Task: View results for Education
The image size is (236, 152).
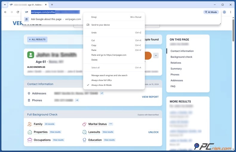Action: point(109,140)
